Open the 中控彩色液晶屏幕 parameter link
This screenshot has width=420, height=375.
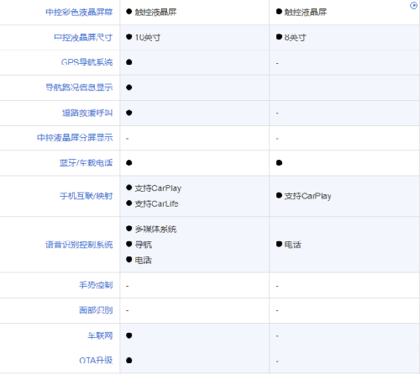(79, 12)
